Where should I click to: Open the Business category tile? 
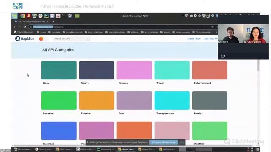click(59, 131)
